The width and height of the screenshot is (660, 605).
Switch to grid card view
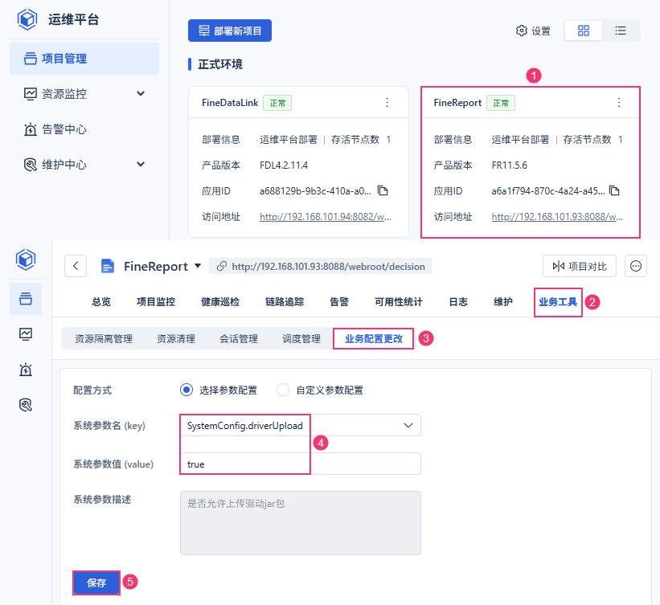coord(584,31)
